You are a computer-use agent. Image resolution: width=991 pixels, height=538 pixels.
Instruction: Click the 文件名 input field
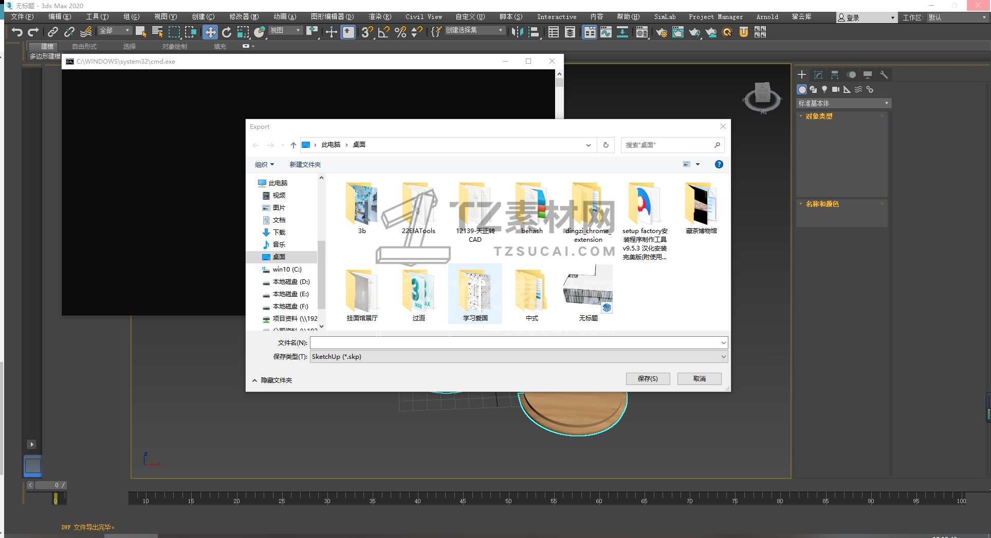click(519, 343)
